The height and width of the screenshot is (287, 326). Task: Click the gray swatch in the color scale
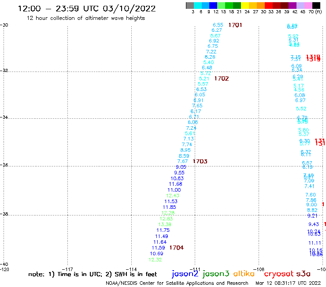[190, 5]
